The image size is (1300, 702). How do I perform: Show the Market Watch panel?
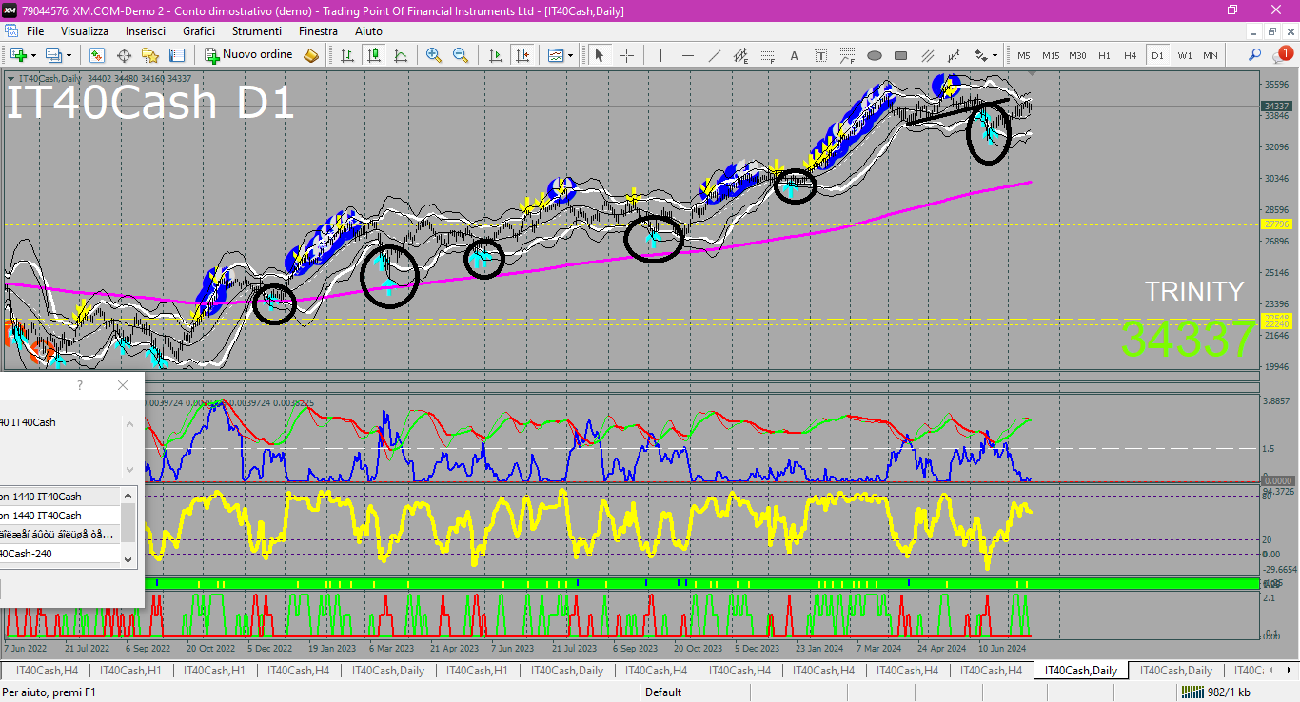(97, 55)
